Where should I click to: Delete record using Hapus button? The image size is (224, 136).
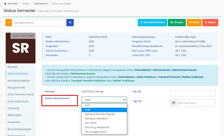(210, 23)
